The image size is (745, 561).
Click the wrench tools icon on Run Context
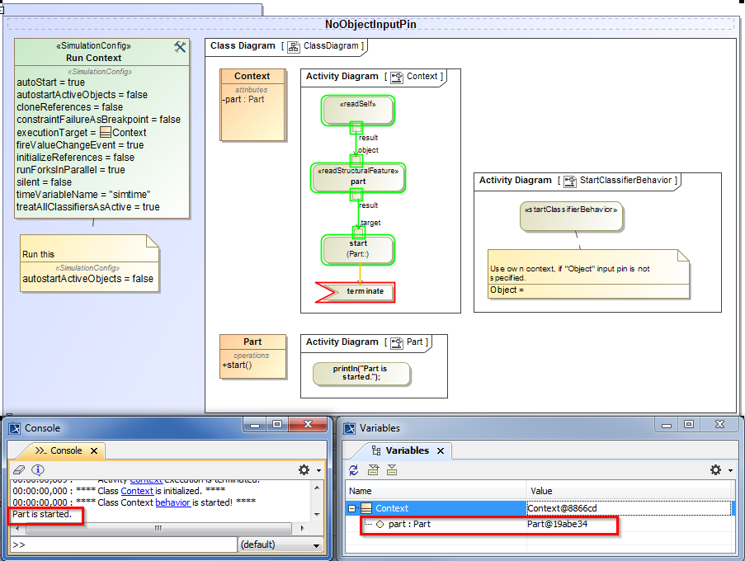click(x=180, y=46)
